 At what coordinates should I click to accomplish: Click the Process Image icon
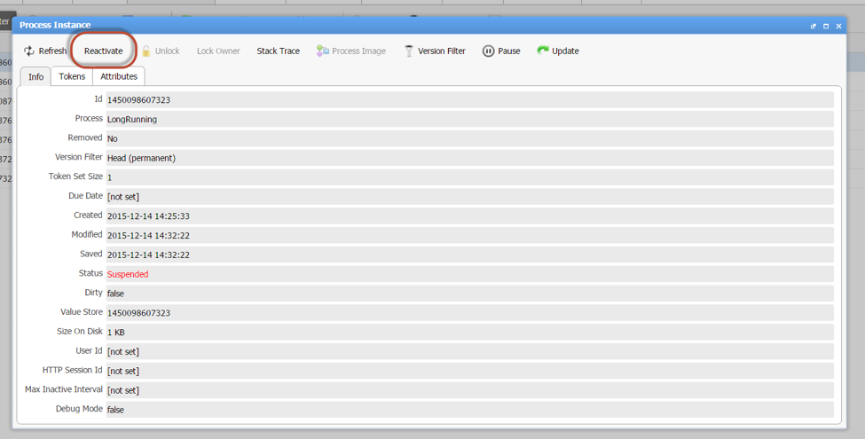click(323, 51)
